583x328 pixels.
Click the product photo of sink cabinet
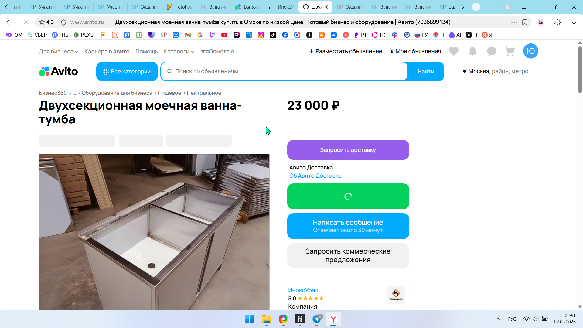[154, 232]
